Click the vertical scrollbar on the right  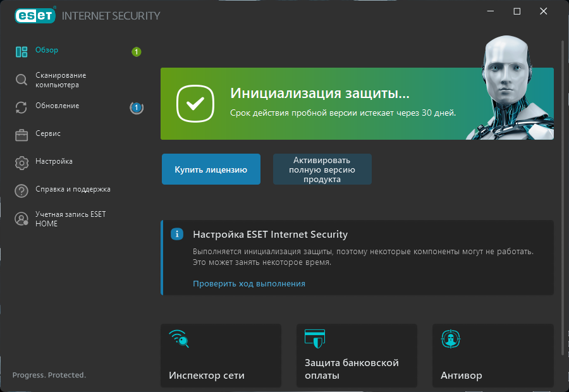click(563, 196)
